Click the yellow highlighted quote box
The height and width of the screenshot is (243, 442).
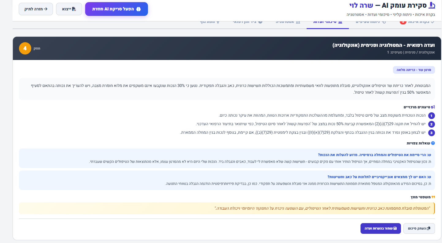[x=227, y=208]
